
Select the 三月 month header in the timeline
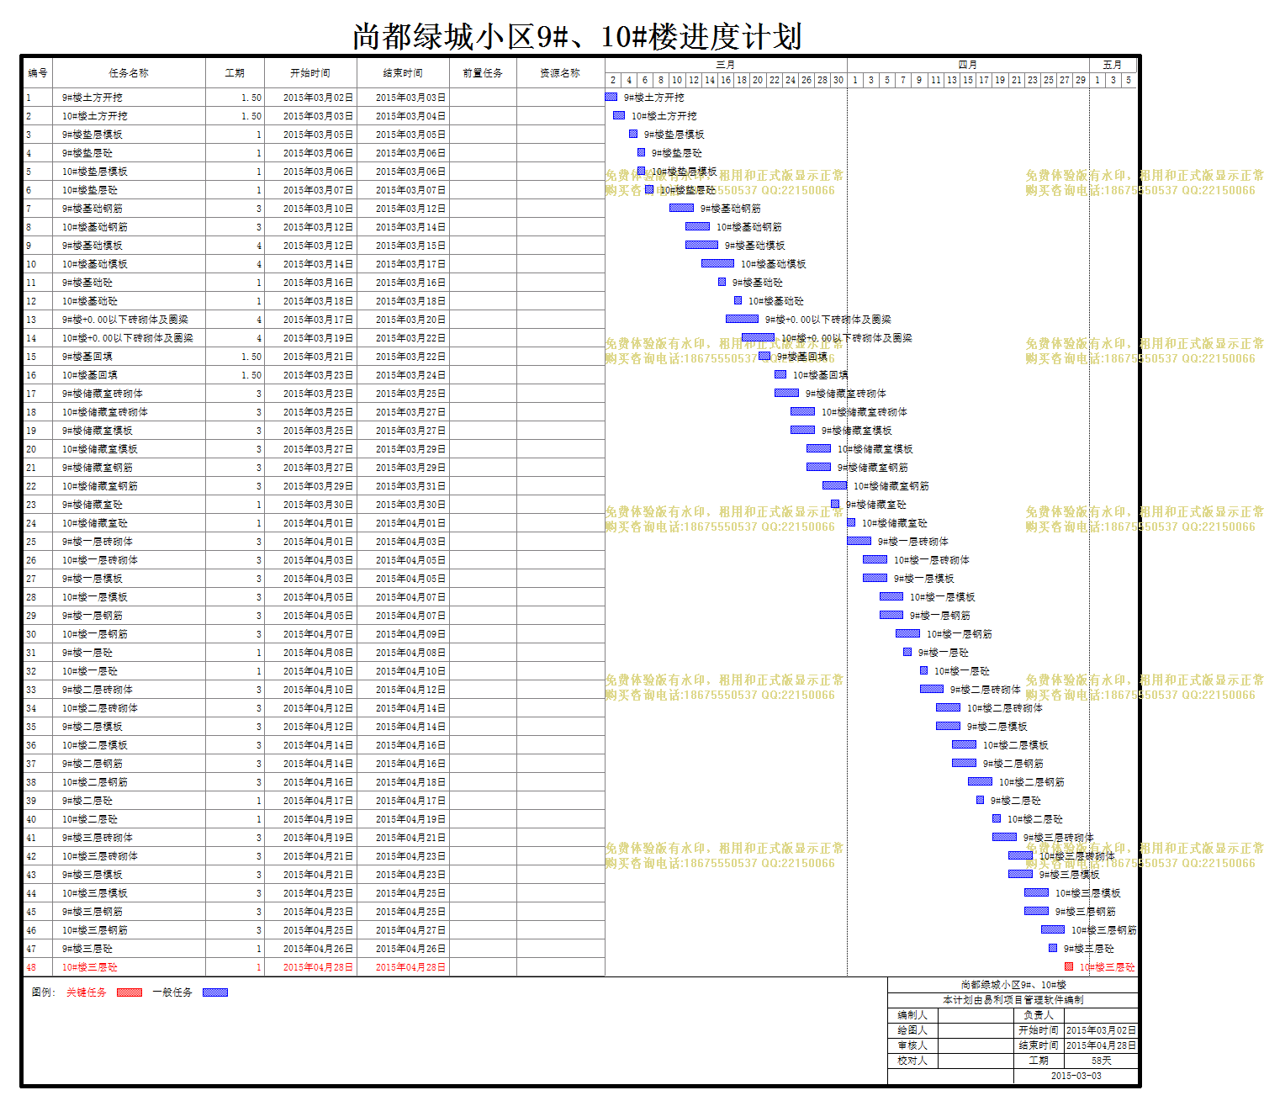pos(726,65)
